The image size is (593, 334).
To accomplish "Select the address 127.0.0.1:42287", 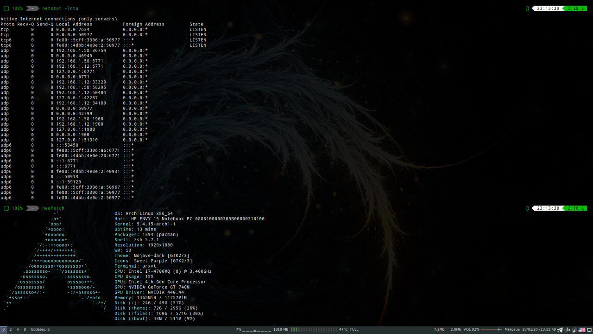I will tap(77, 98).
